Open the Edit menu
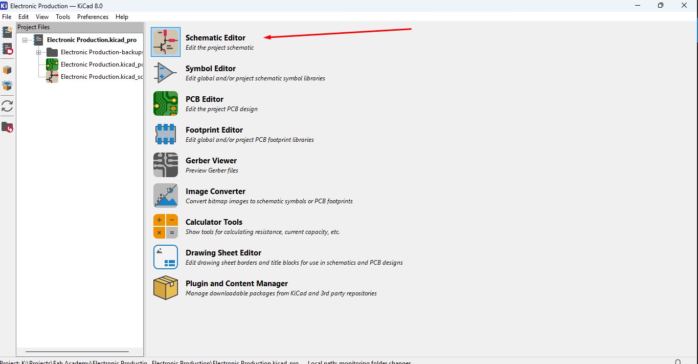Image resolution: width=698 pixels, height=364 pixels. click(24, 17)
